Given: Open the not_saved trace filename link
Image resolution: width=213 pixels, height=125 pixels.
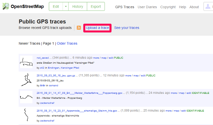Looking at the screenshot, I should (x=43, y=58).
